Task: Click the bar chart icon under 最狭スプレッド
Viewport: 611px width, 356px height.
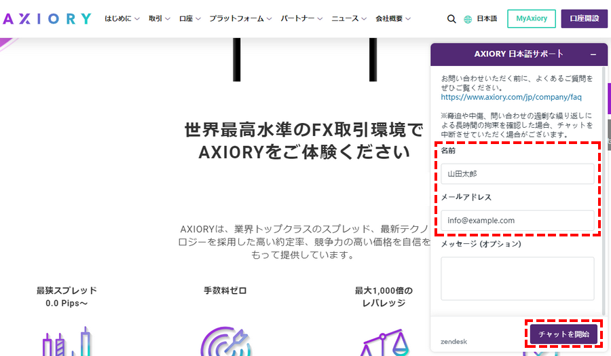Action: (67, 341)
